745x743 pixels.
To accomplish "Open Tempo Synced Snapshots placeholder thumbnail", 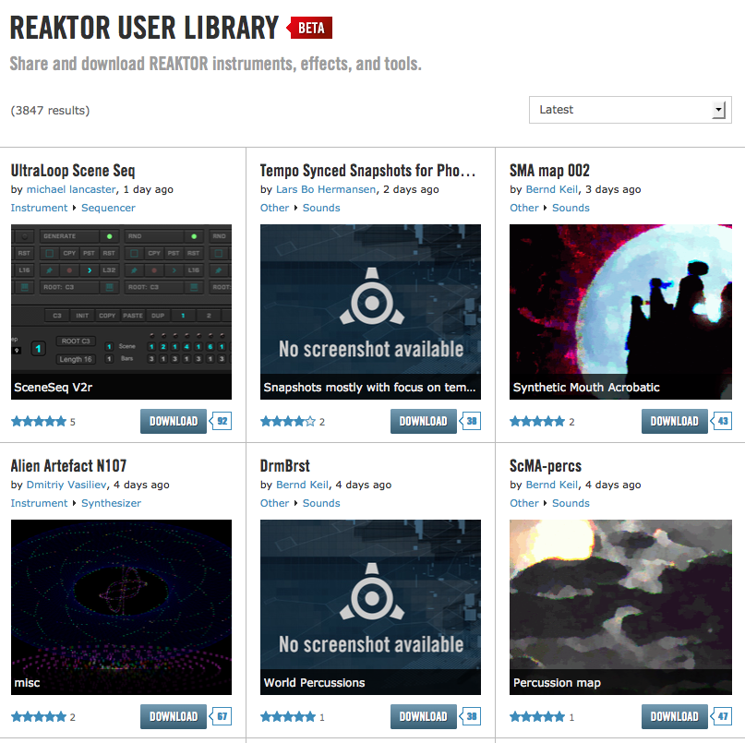I will click(x=370, y=312).
